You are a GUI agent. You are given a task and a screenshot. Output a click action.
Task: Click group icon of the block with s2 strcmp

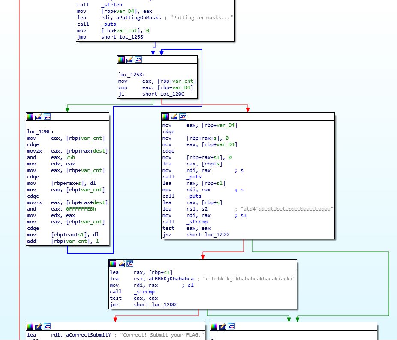click(183, 117)
